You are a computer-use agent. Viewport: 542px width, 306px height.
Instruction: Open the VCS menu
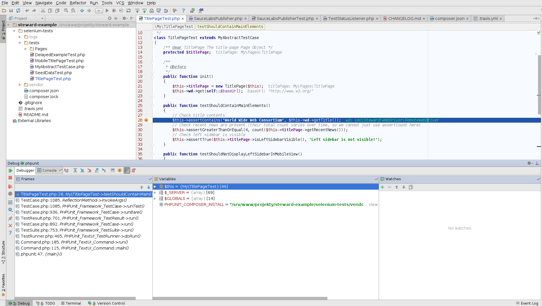(x=120, y=3)
